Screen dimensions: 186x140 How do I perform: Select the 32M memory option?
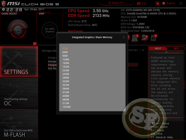point(65,49)
